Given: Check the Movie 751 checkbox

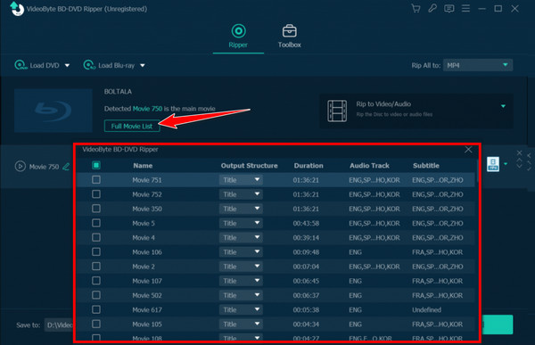Looking at the screenshot, I should click(96, 179).
